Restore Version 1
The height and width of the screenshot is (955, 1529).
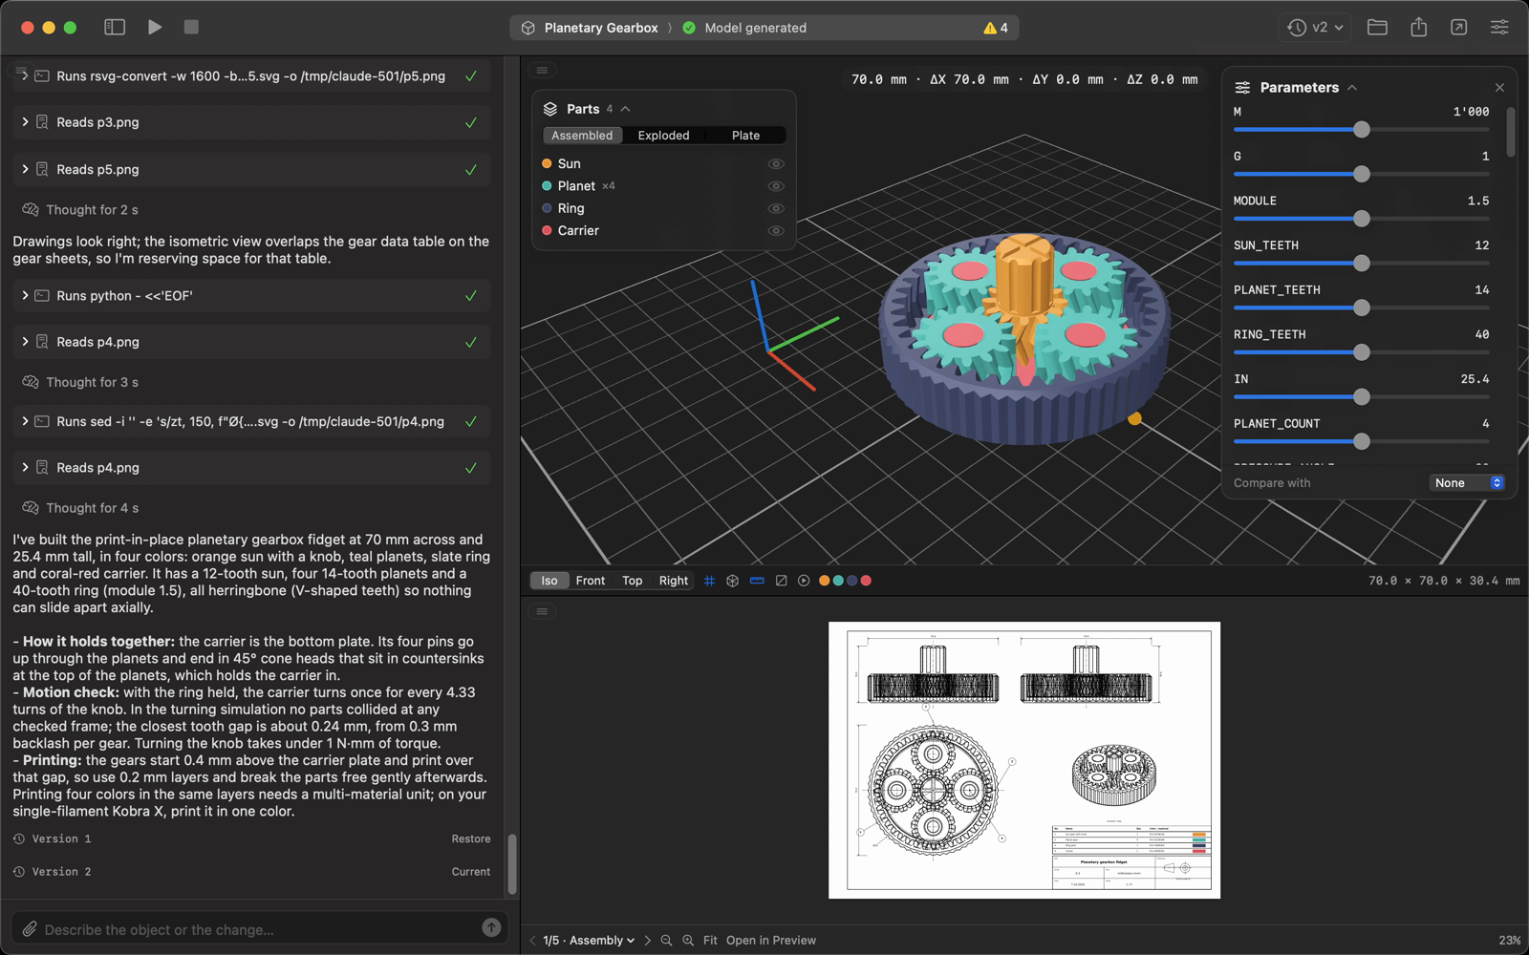(x=471, y=839)
